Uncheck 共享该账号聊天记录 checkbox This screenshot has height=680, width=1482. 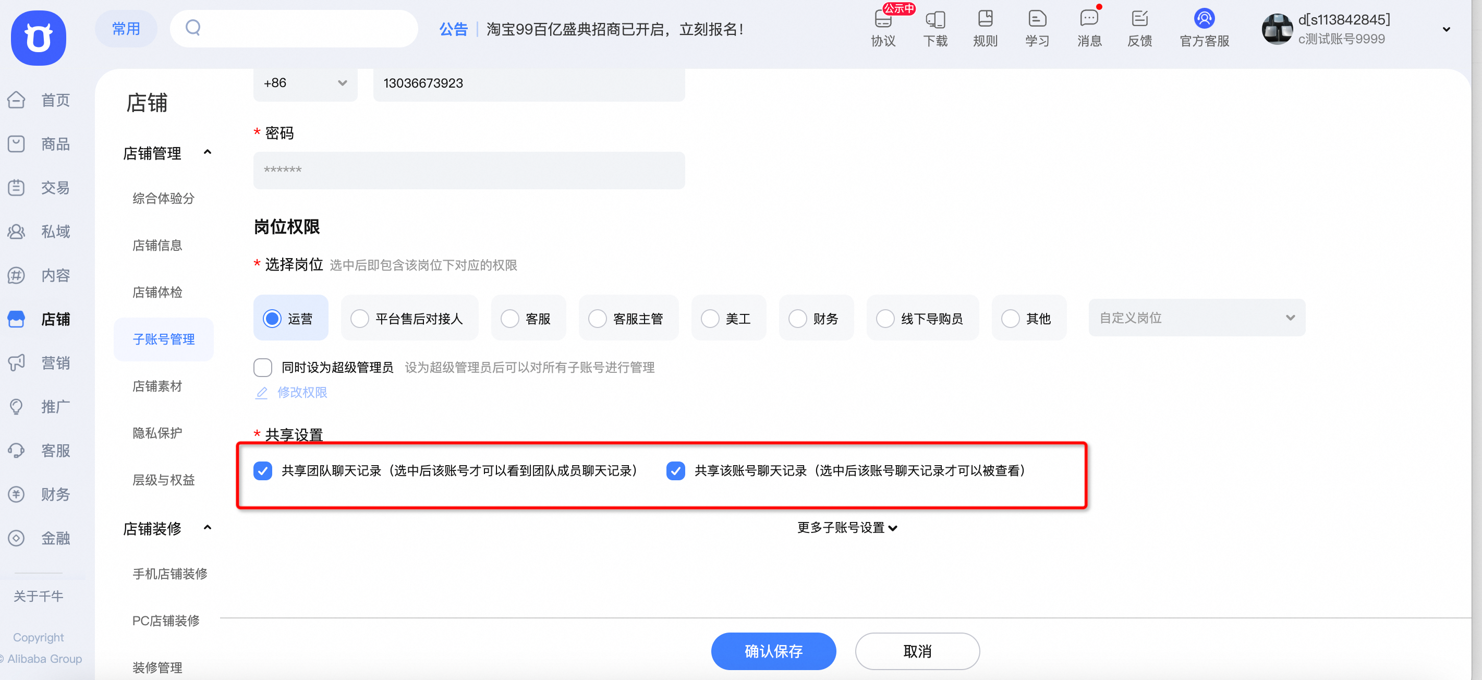coord(675,470)
